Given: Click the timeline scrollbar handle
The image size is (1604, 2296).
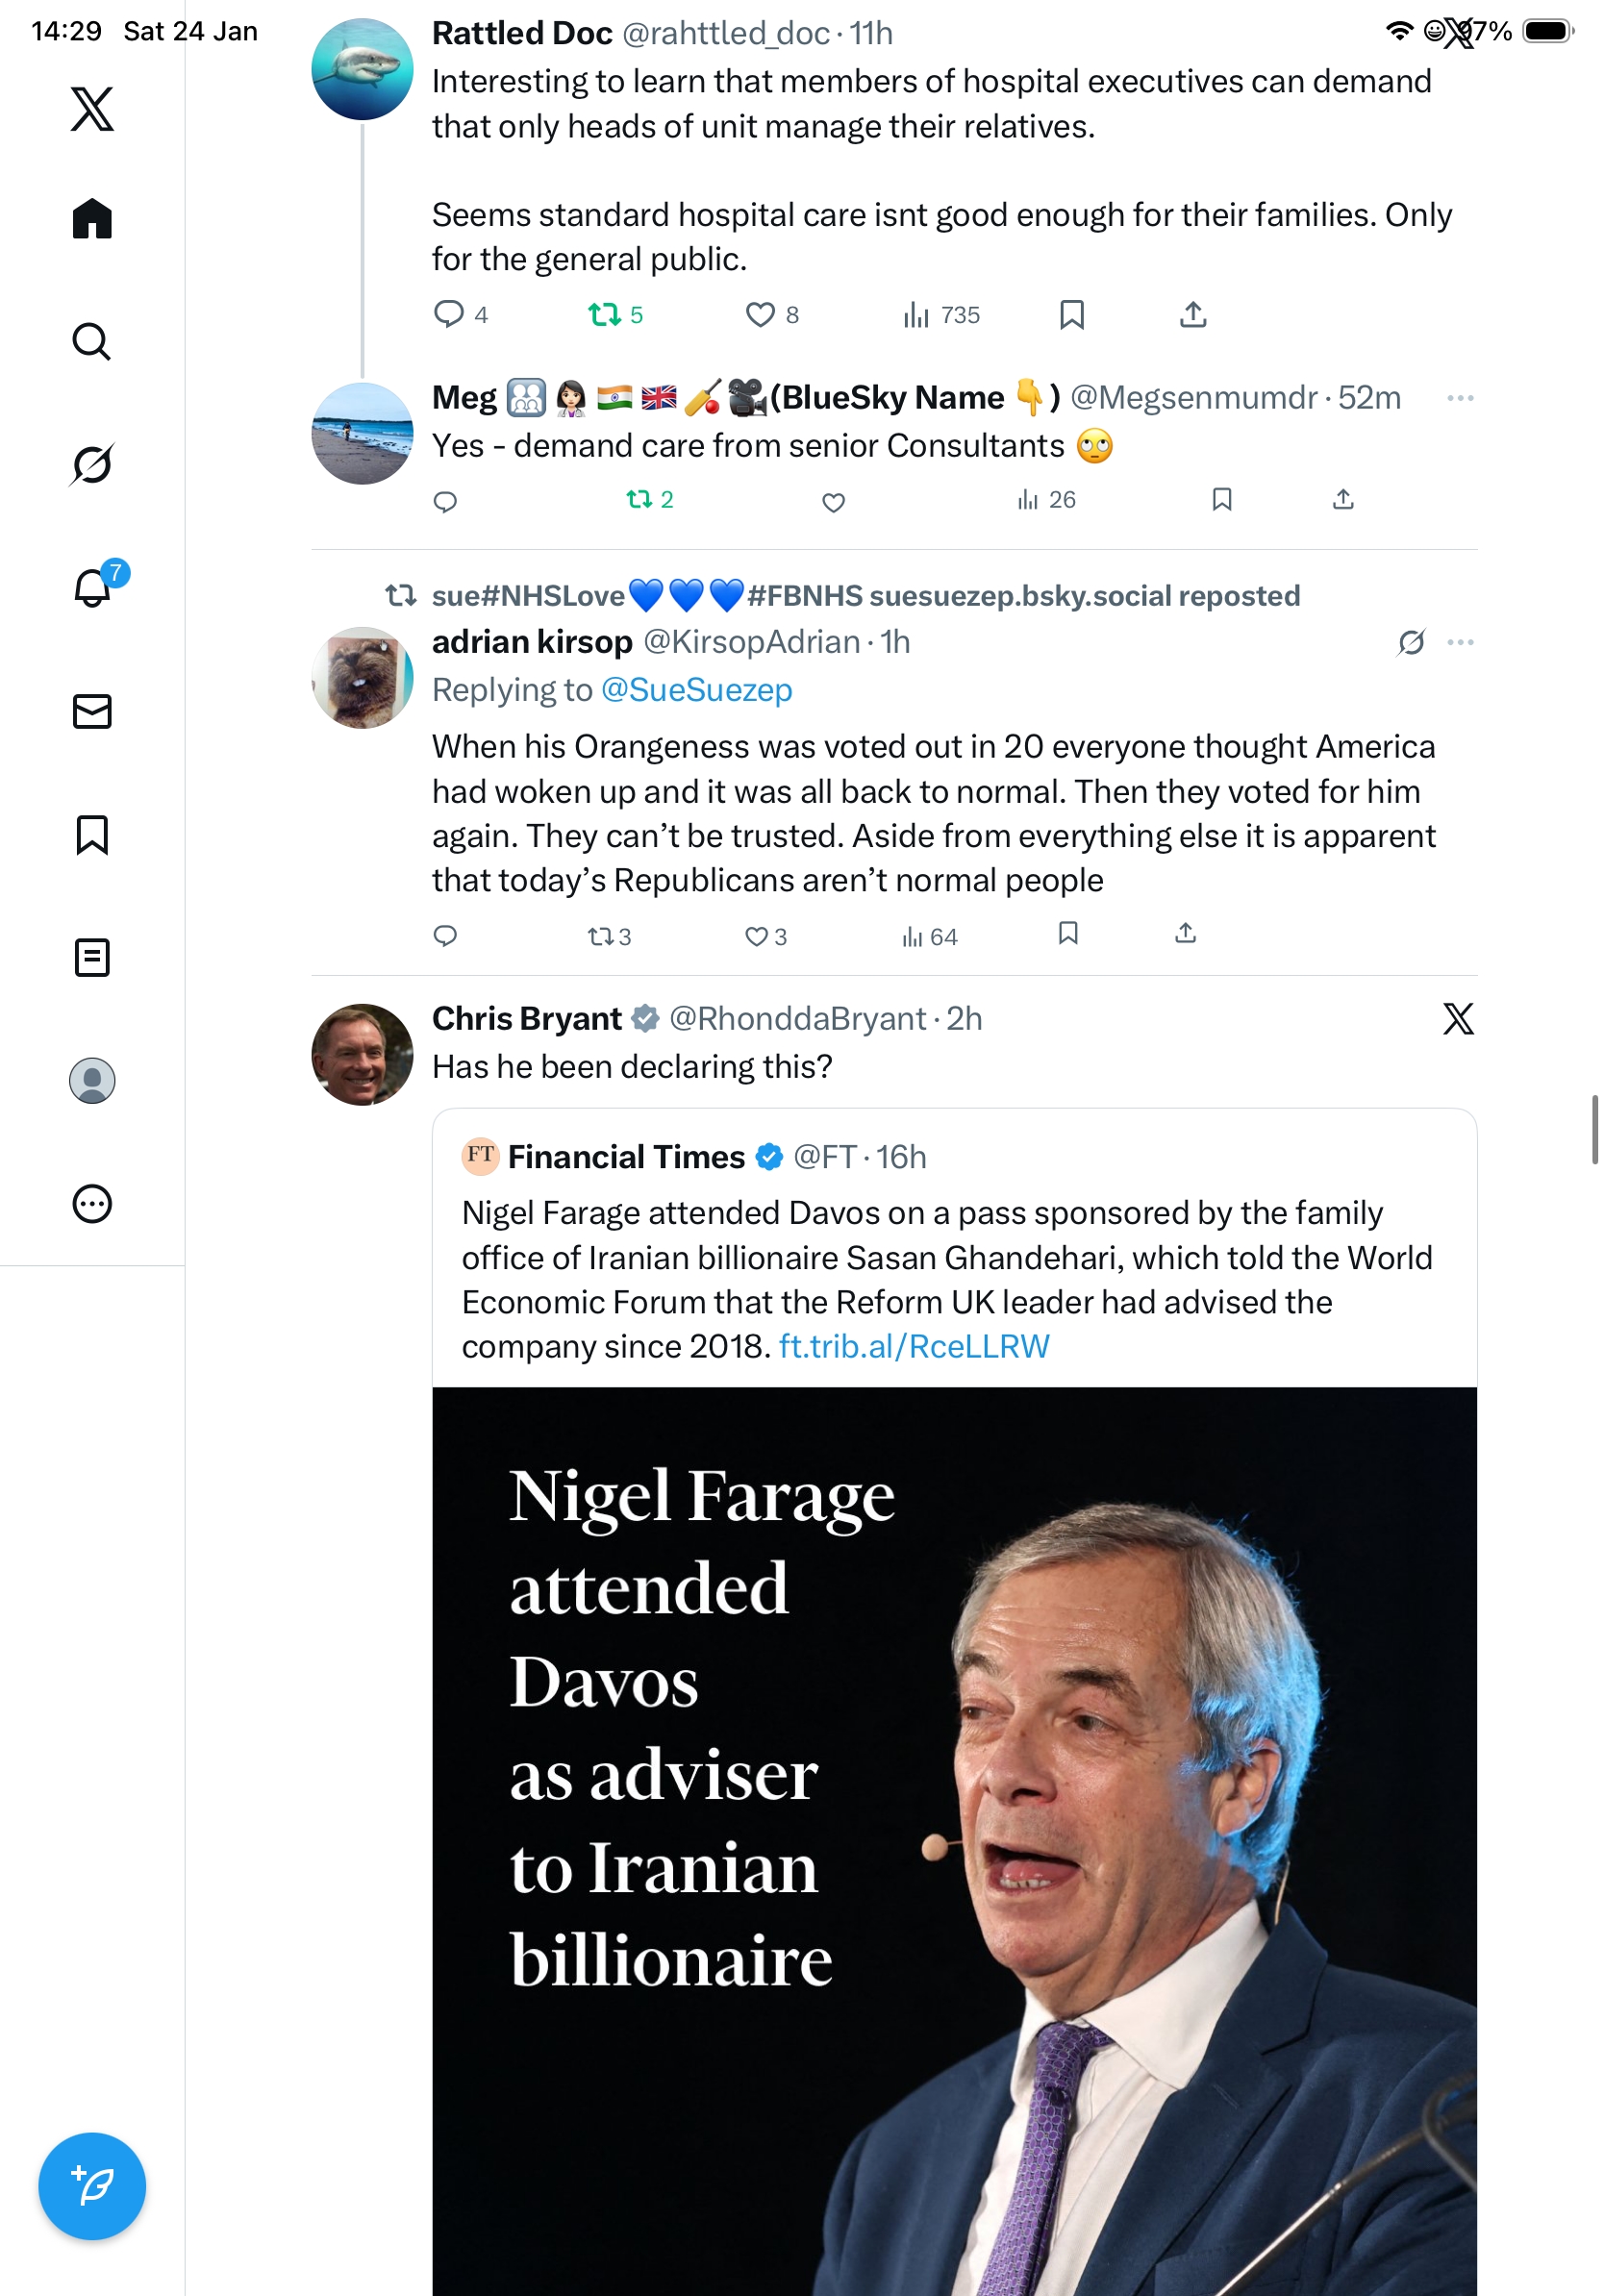Looking at the screenshot, I should [x=1594, y=1130].
